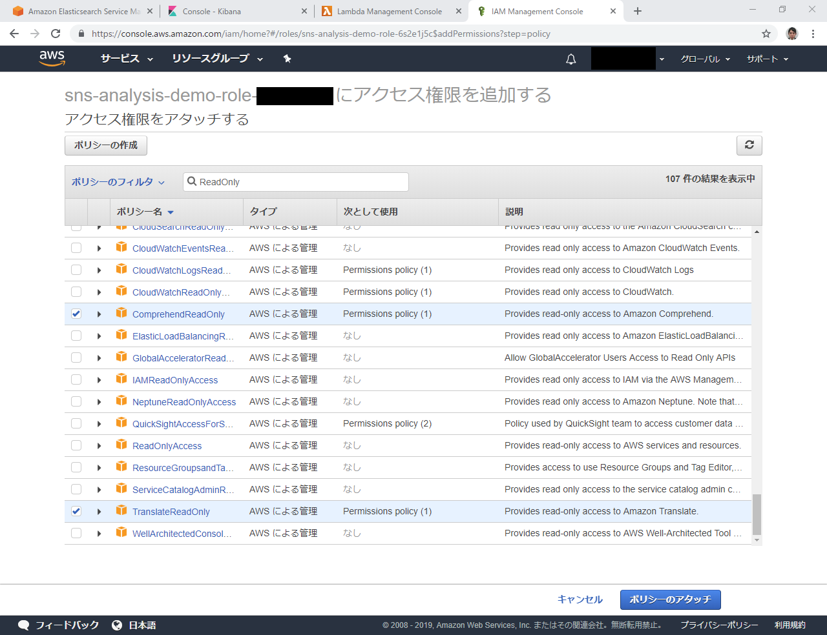Uncheck the ComprehendReadOnly policy checkbox
Image resolution: width=827 pixels, height=635 pixels.
click(76, 314)
